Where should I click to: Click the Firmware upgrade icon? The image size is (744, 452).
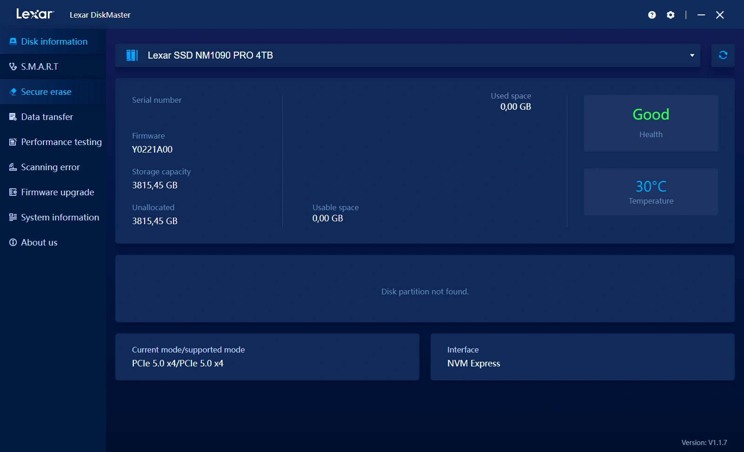(13, 192)
